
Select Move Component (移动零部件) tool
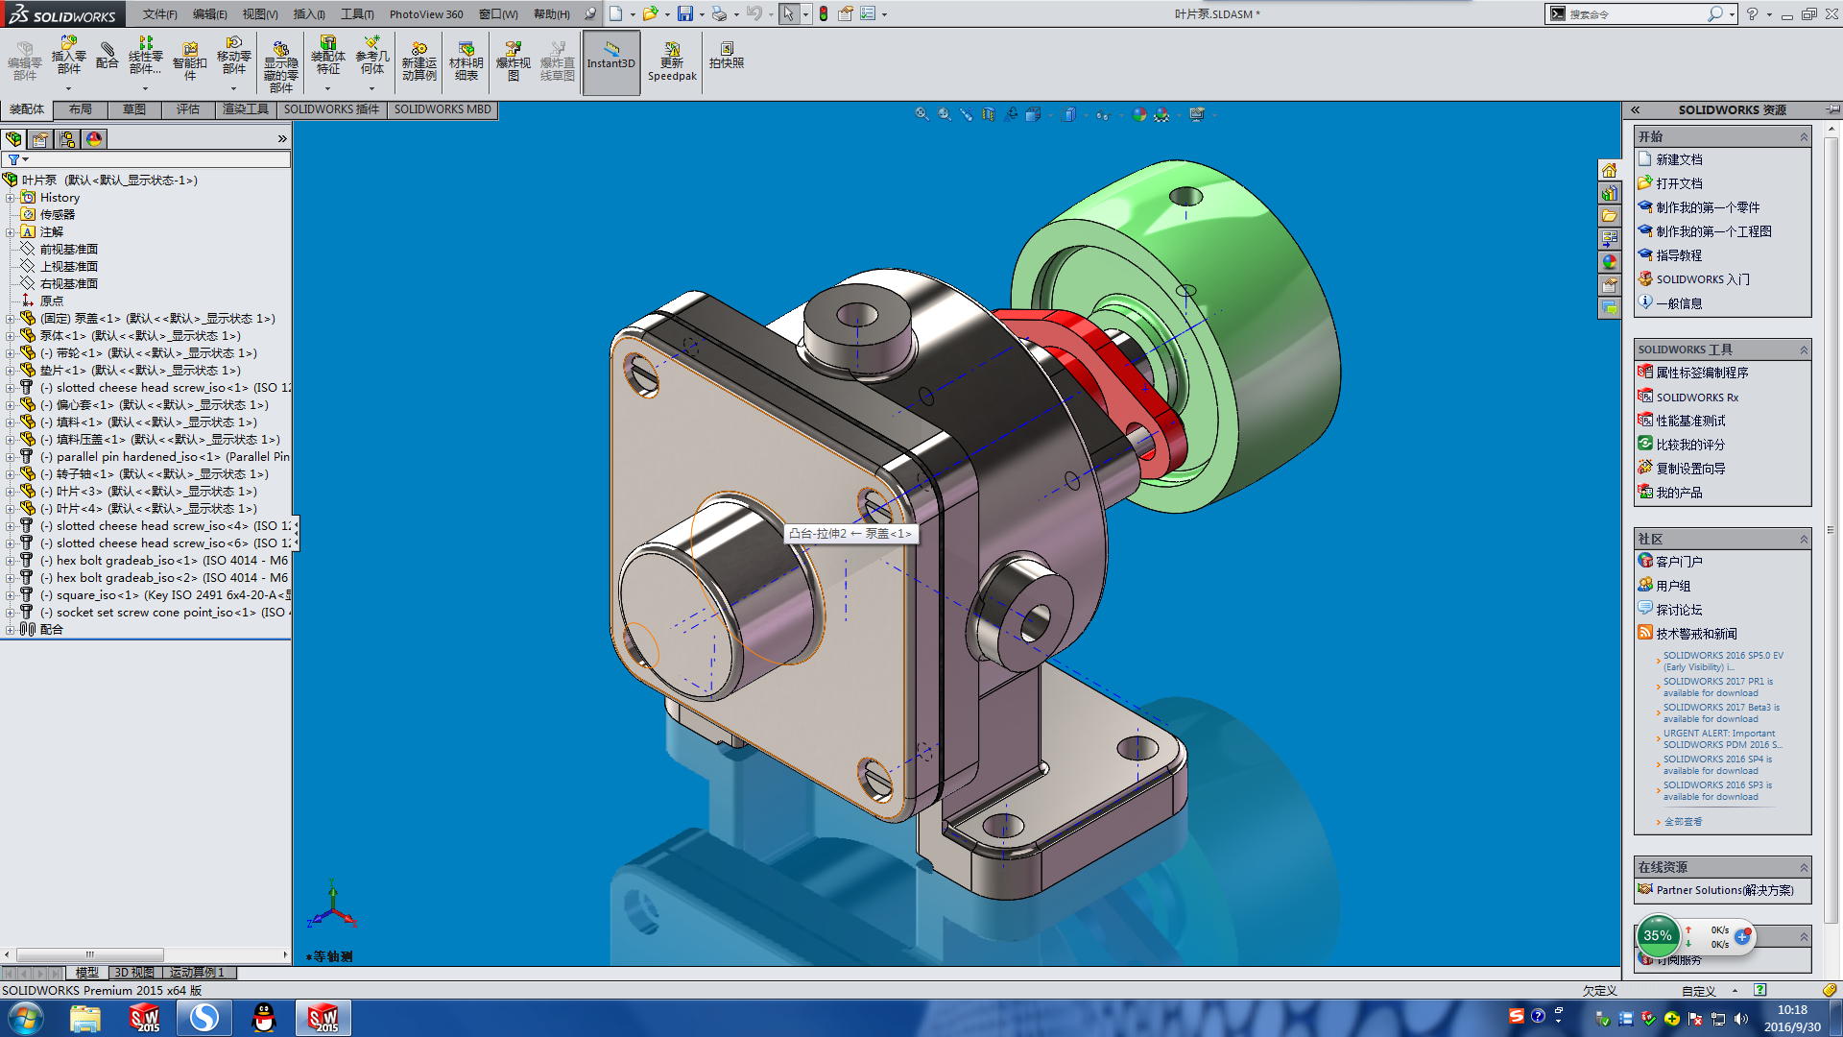[234, 58]
